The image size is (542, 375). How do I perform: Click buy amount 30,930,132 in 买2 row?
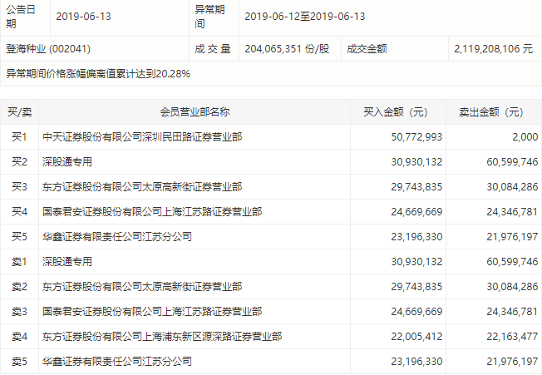click(416, 162)
